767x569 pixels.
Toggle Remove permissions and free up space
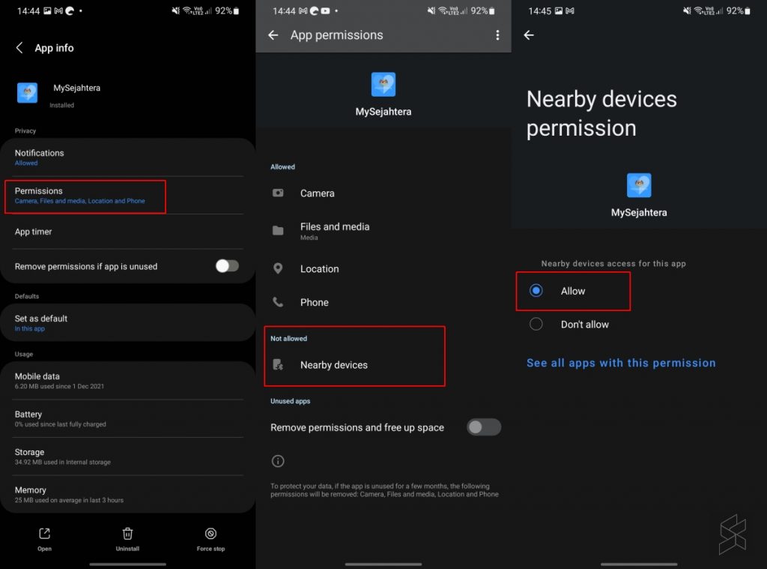[x=484, y=427]
